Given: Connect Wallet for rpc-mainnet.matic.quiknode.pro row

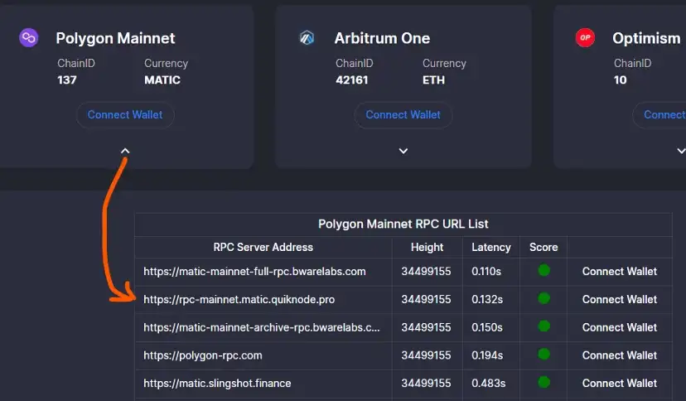Looking at the screenshot, I should pyautogui.click(x=619, y=299).
